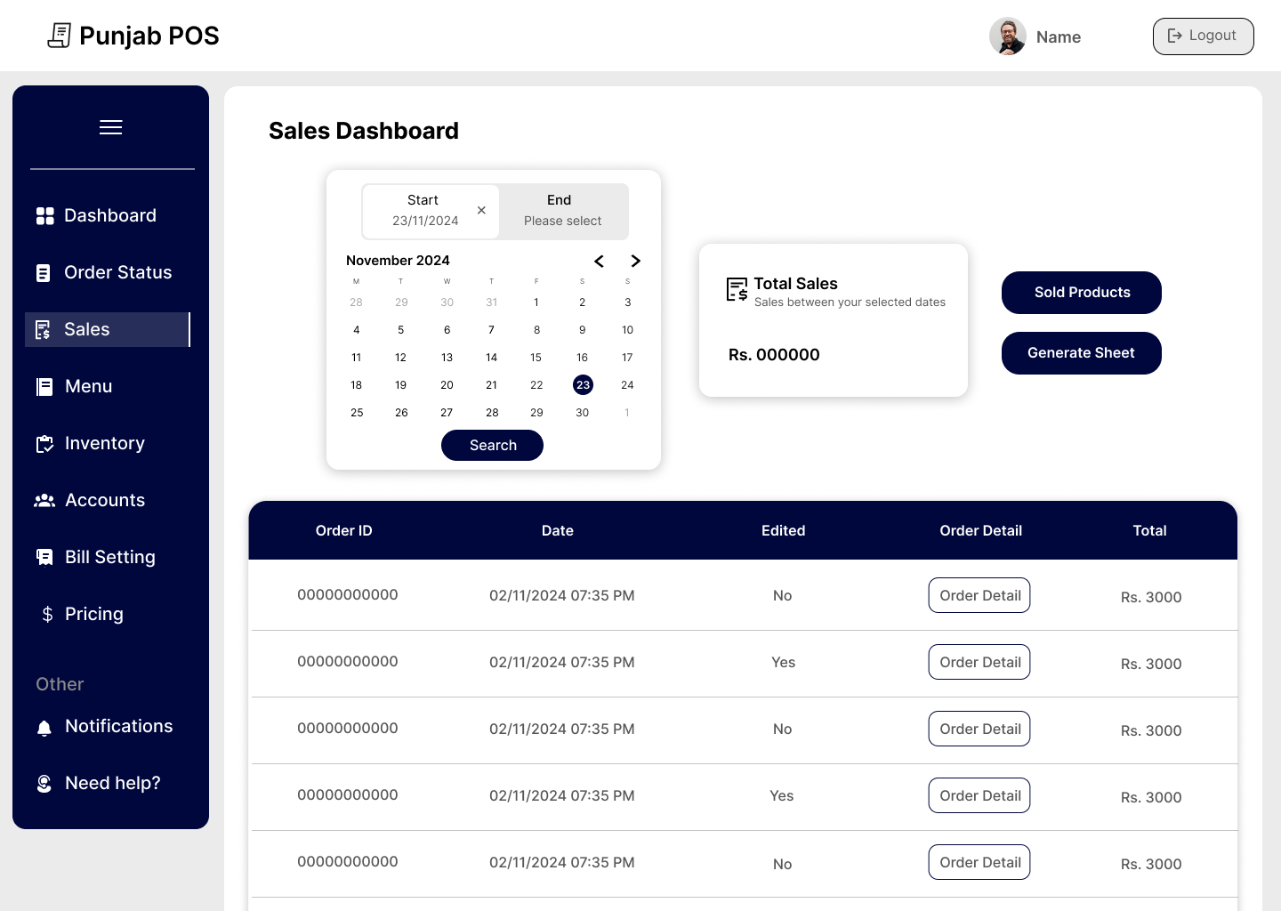Pick November 30 in the calendar
1281x911 pixels.
click(583, 413)
